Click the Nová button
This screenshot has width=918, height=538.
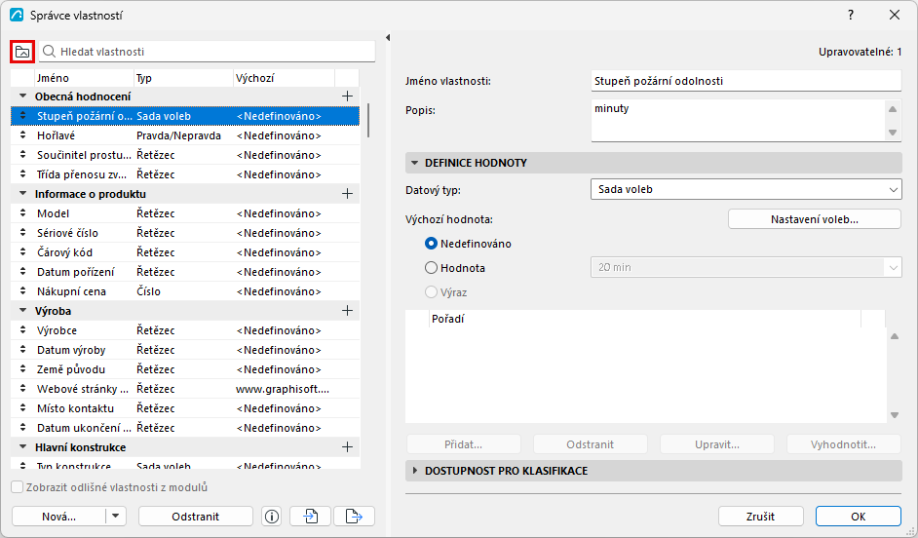coord(58,517)
